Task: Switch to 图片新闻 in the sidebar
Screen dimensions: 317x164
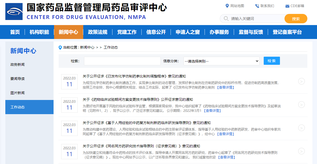Action: pyautogui.click(x=18, y=93)
